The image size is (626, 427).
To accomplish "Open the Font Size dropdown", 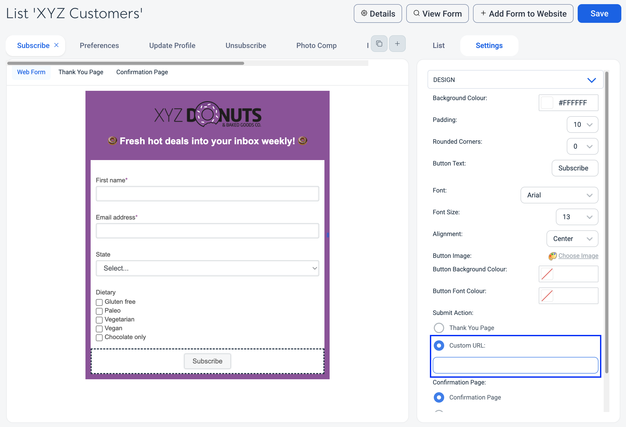I will [x=577, y=217].
